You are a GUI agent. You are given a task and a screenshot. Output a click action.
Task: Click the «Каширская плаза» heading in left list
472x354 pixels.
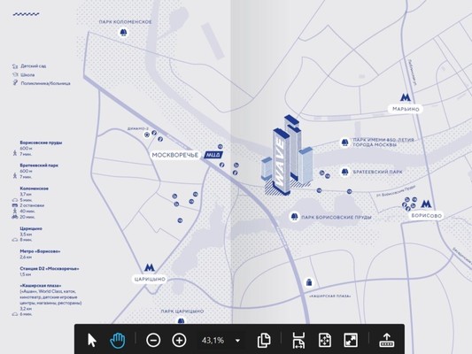[x=41, y=286]
